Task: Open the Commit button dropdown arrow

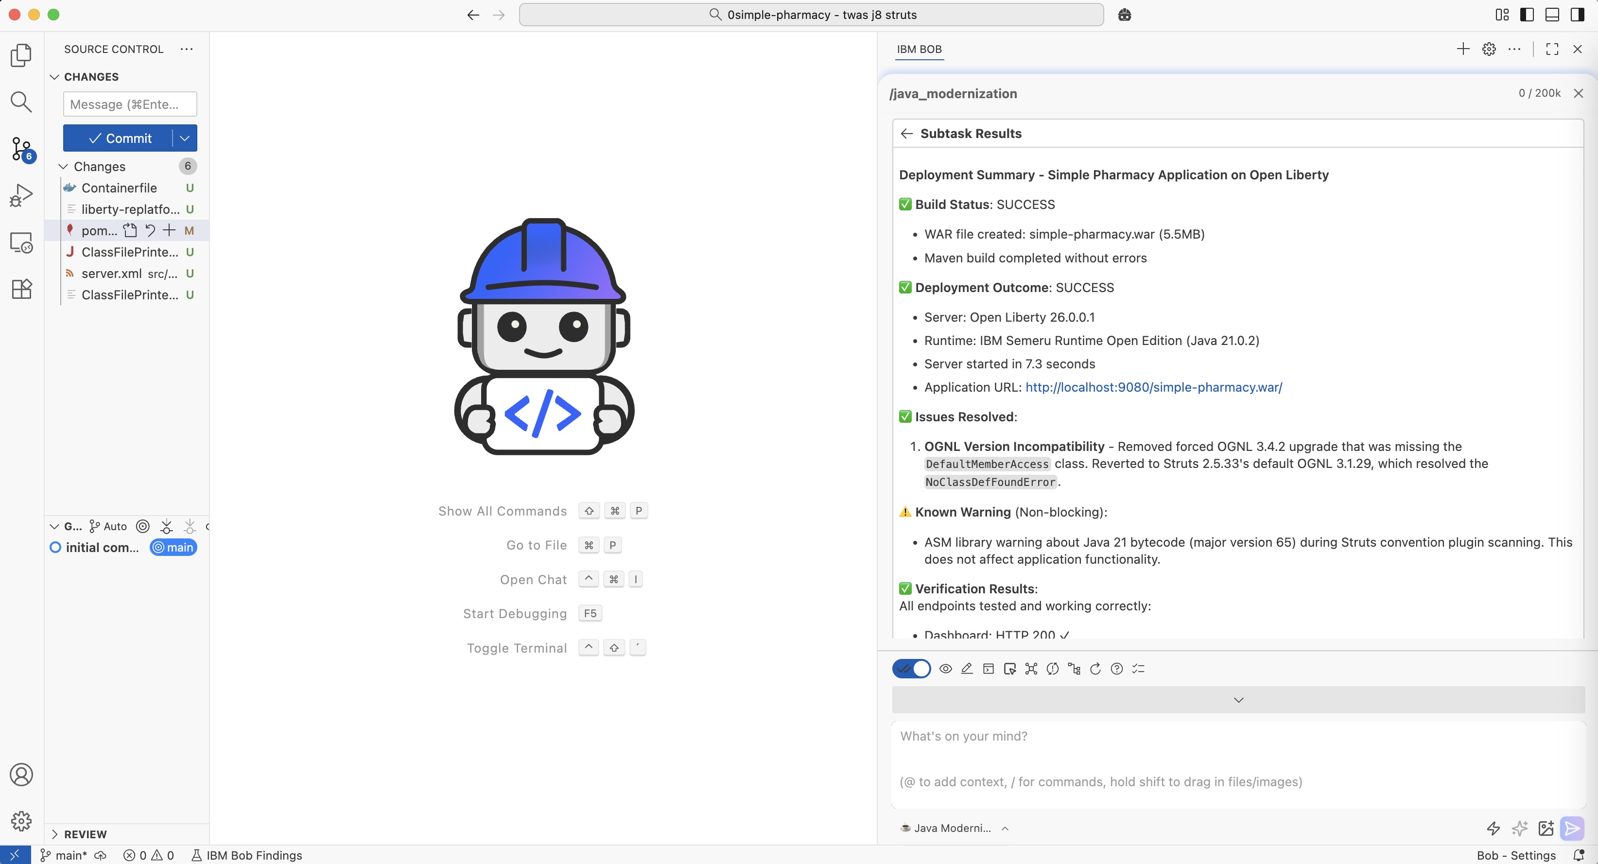Action: click(184, 138)
